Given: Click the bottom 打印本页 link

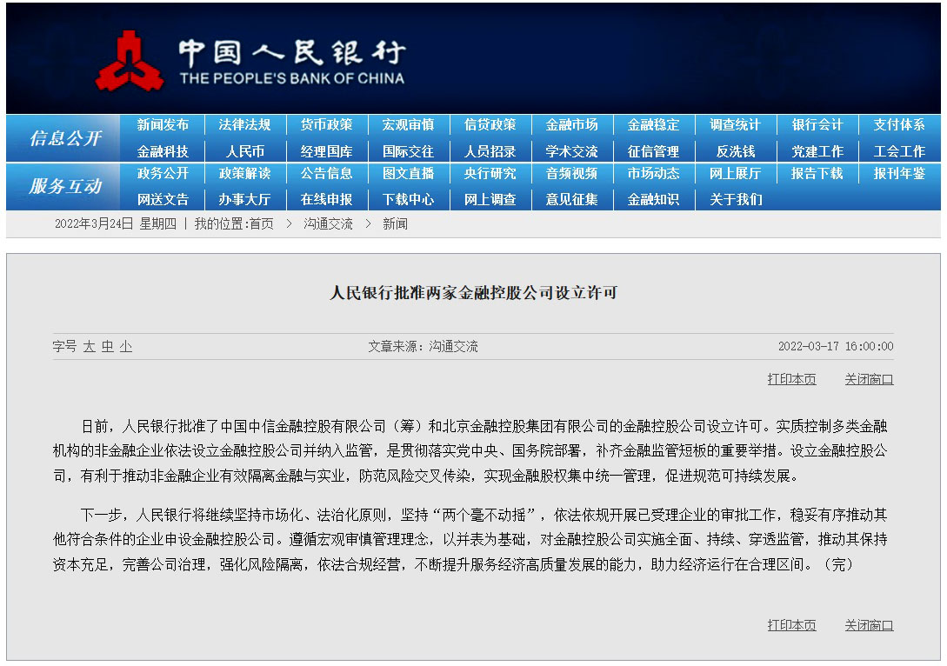Looking at the screenshot, I should coord(791,626).
